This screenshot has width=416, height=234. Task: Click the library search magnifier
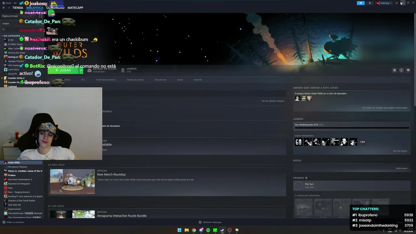(4, 30)
